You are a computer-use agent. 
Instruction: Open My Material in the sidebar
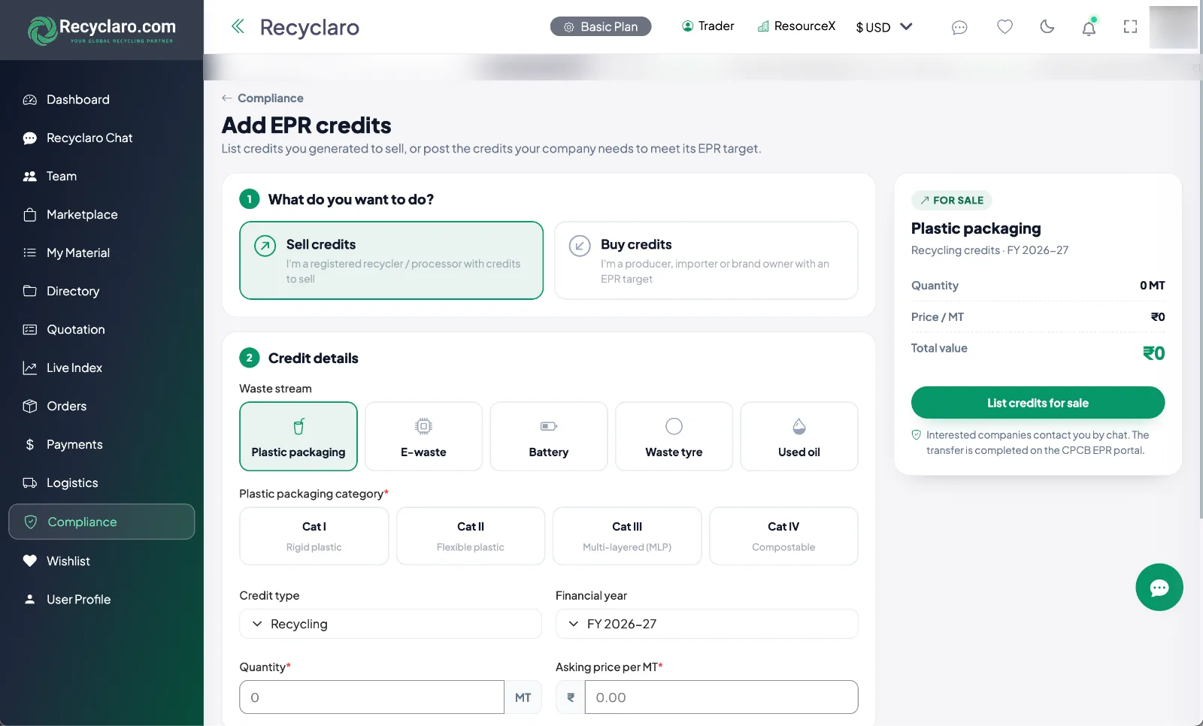[x=102, y=253]
